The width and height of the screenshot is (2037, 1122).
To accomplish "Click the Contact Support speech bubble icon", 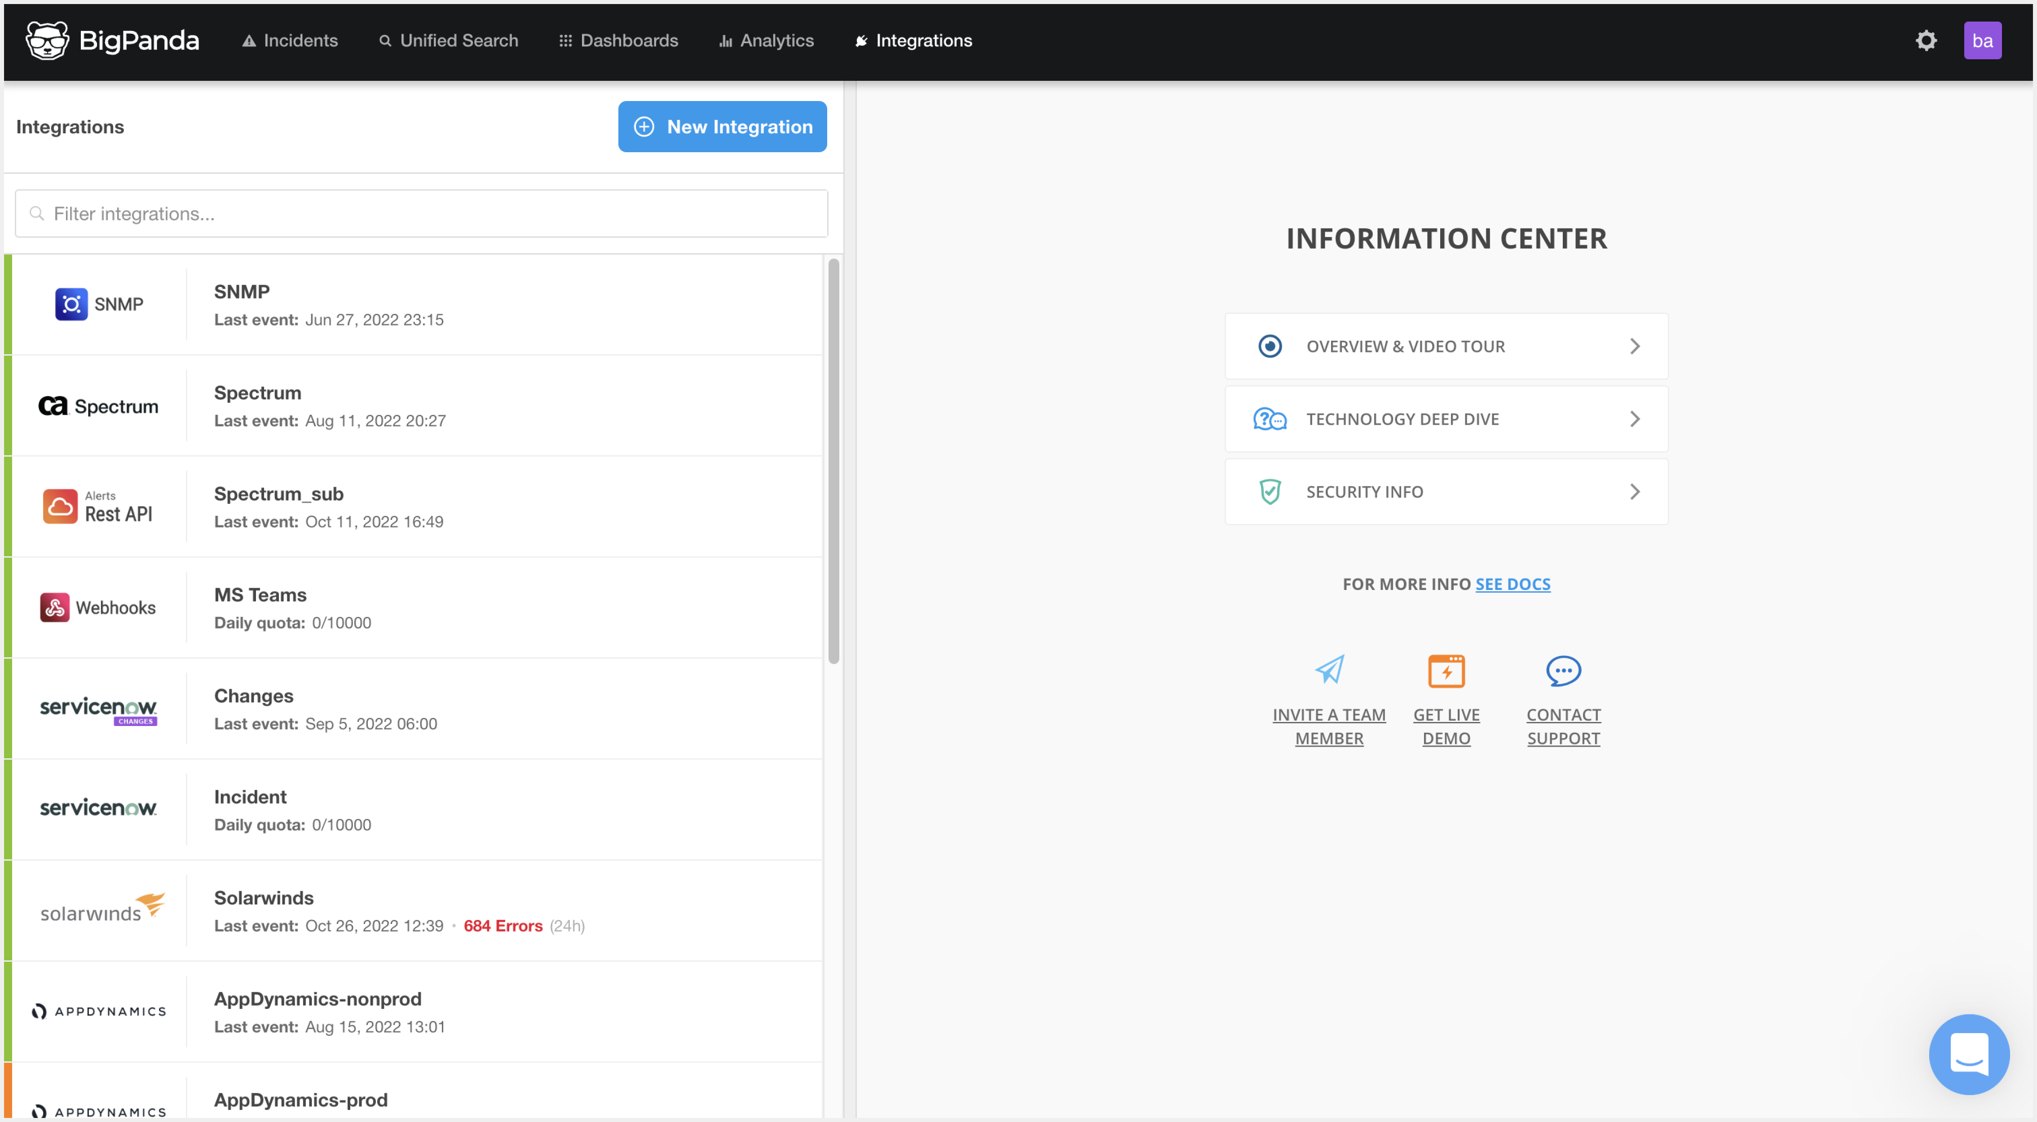I will click(1563, 670).
